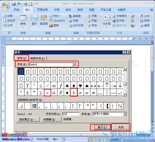Viewport: 155px width, 142px height.
Task: Select the infinity symbol ∞
Action: click(54, 86)
